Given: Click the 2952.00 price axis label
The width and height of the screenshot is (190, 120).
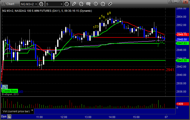Looking at the screenshot, I should (x=181, y=25).
